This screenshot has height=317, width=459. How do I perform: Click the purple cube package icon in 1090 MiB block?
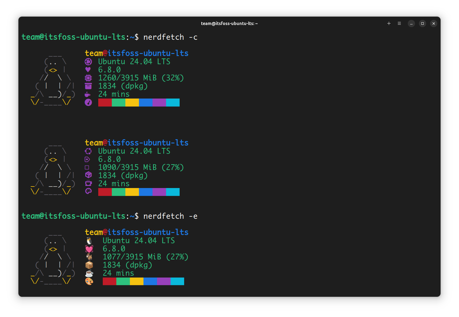[88, 175]
